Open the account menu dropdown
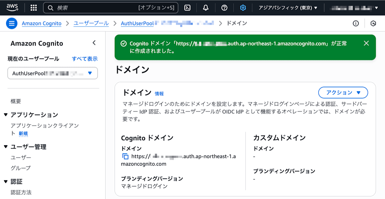385x199 pixels. point(355,8)
